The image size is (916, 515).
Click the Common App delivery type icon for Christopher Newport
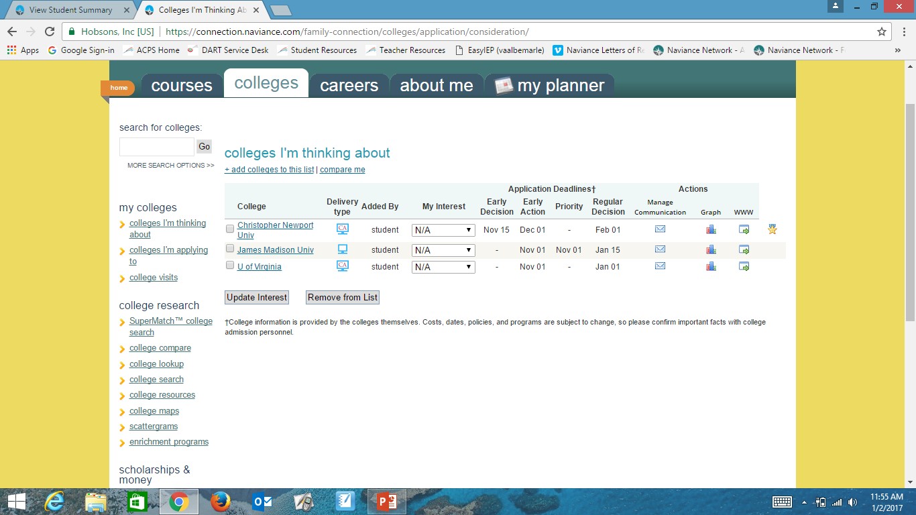(342, 229)
